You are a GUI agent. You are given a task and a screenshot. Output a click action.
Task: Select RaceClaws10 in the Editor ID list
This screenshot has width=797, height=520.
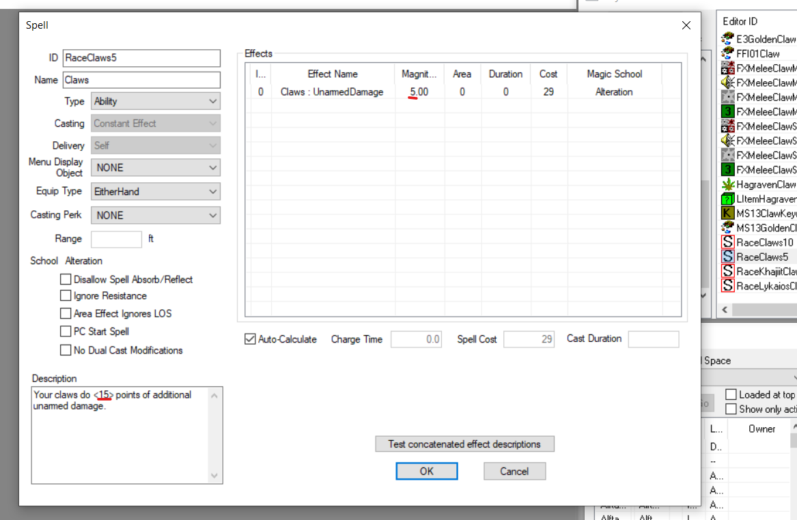[764, 242]
